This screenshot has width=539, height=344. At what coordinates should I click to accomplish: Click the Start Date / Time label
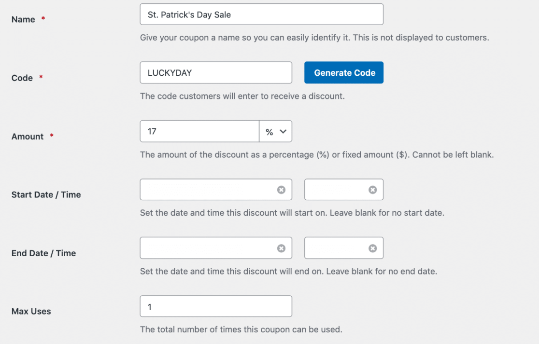[x=46, y=194]
